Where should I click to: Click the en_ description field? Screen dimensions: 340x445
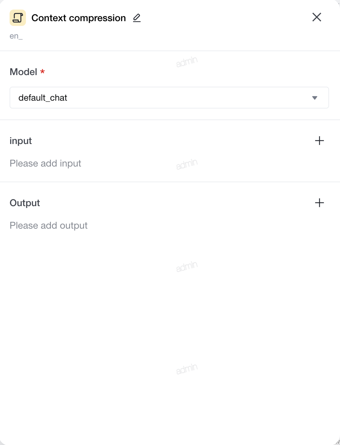[16, 36]
